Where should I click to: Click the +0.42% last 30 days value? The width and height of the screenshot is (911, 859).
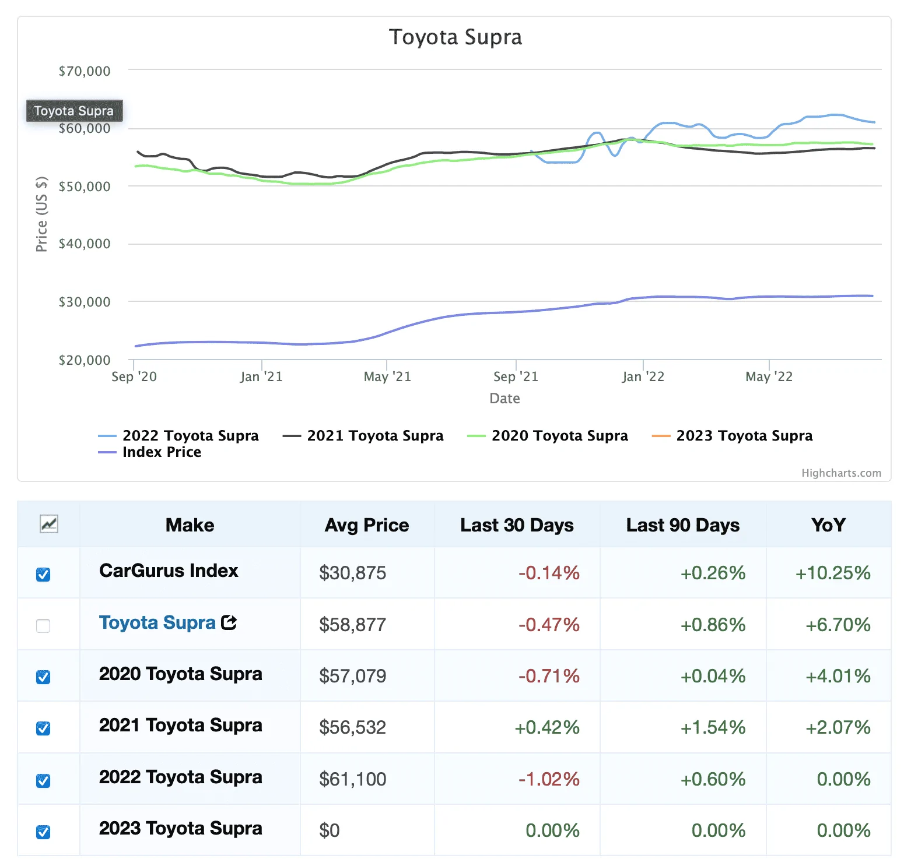547,727
